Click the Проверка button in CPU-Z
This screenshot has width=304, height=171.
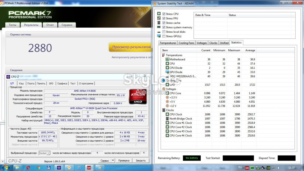(x=124, y=161)
